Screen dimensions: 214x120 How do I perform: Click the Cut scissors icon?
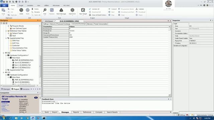click(x=9, y=12)
